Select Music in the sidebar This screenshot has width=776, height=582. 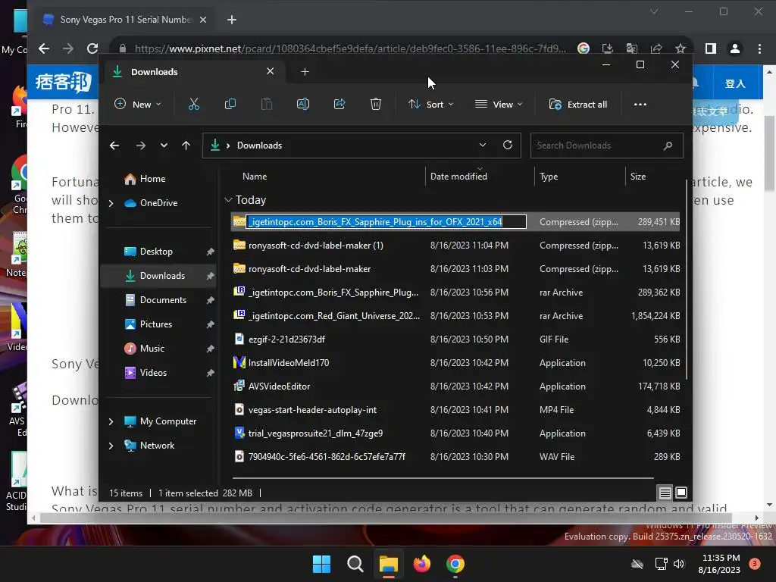point(152,349)
